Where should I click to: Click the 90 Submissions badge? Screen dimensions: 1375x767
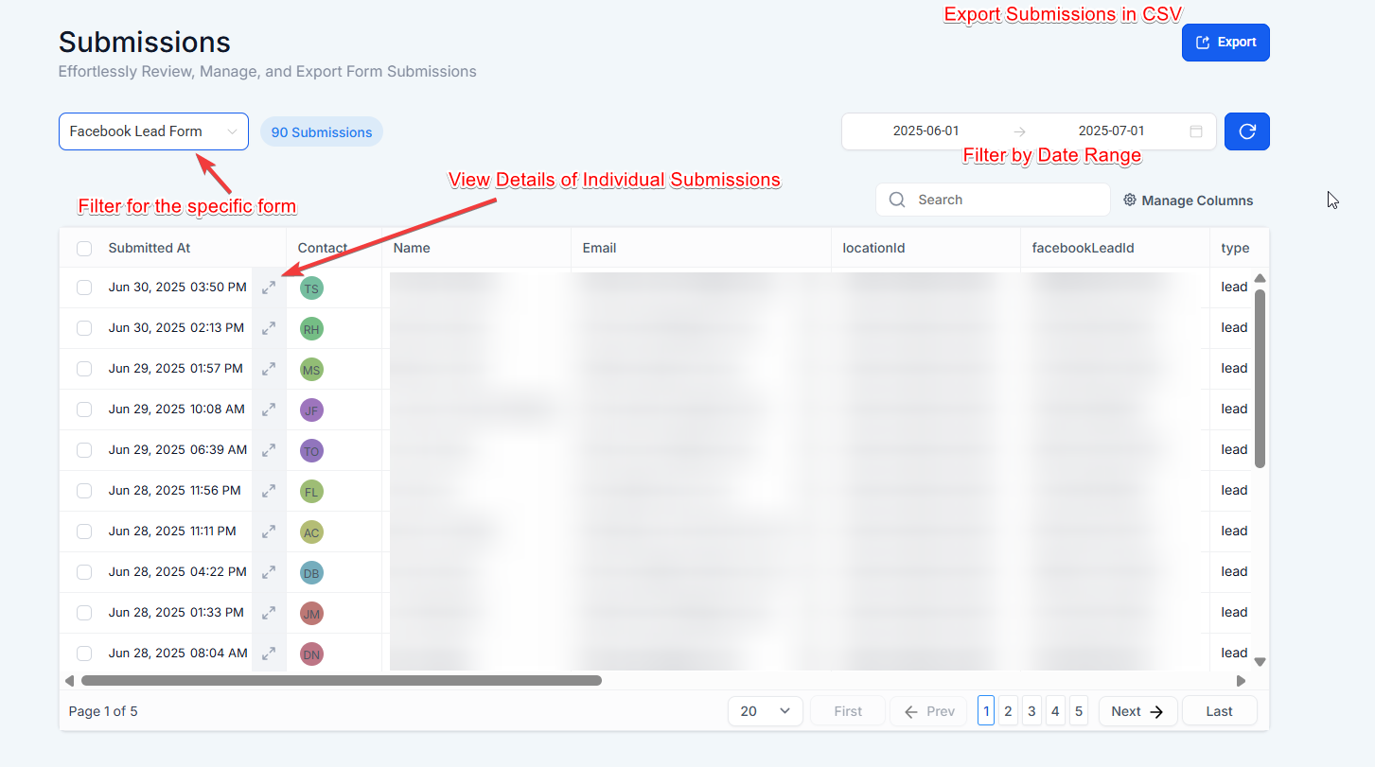322,132
